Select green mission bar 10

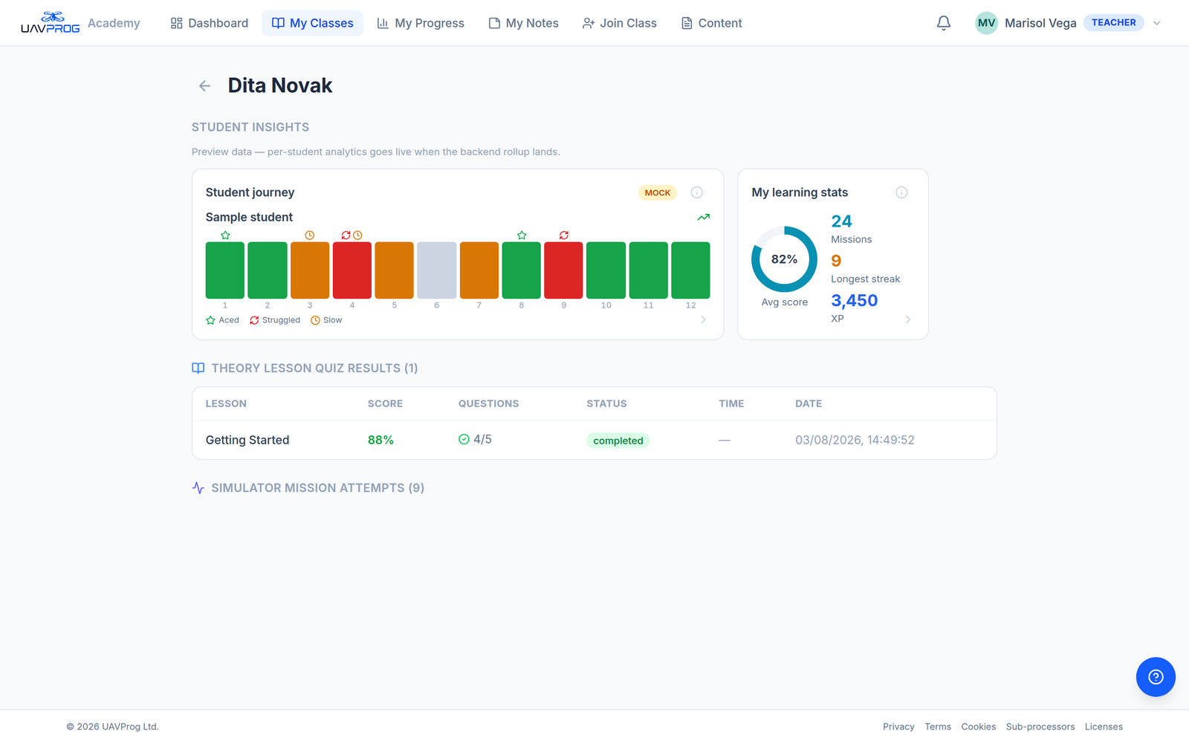point(606,270)
